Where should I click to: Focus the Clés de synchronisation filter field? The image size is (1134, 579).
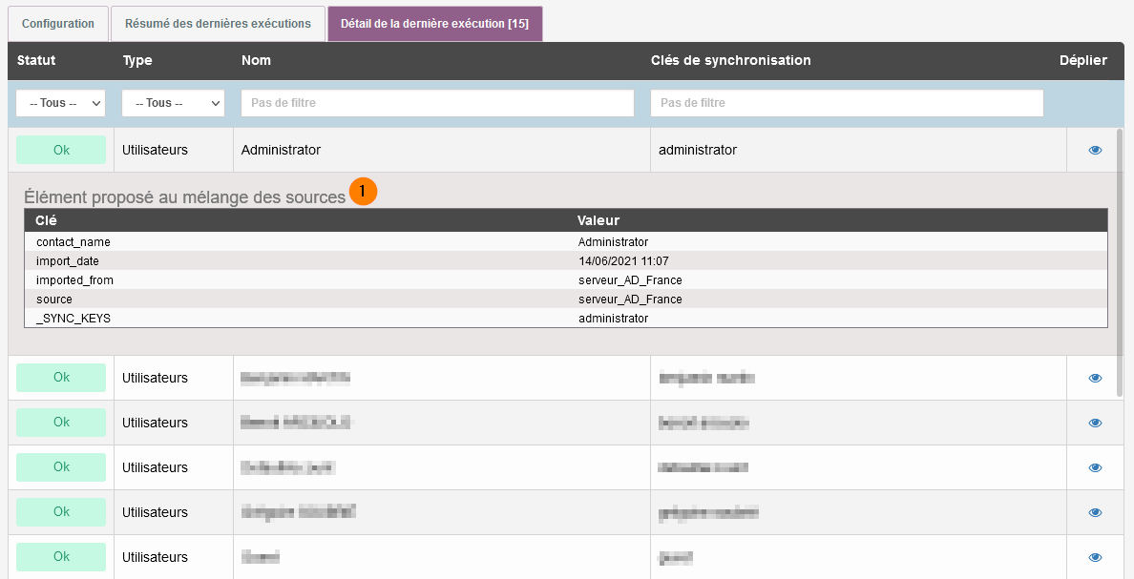coord(847,103)
